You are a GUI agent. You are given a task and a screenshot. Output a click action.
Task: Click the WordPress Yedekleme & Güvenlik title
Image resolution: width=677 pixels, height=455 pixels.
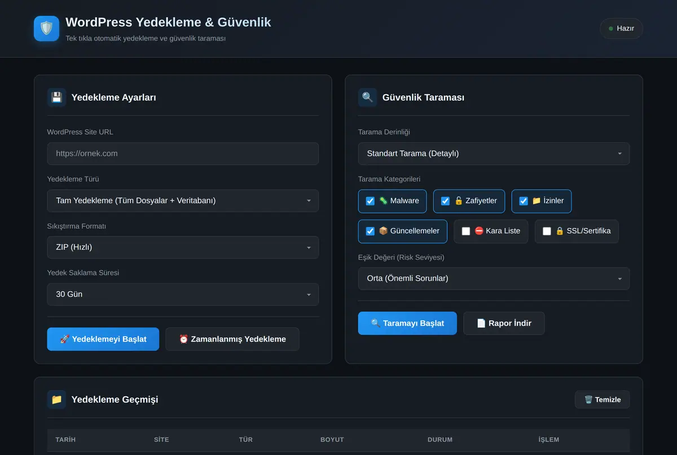click(x=168, y=22)
